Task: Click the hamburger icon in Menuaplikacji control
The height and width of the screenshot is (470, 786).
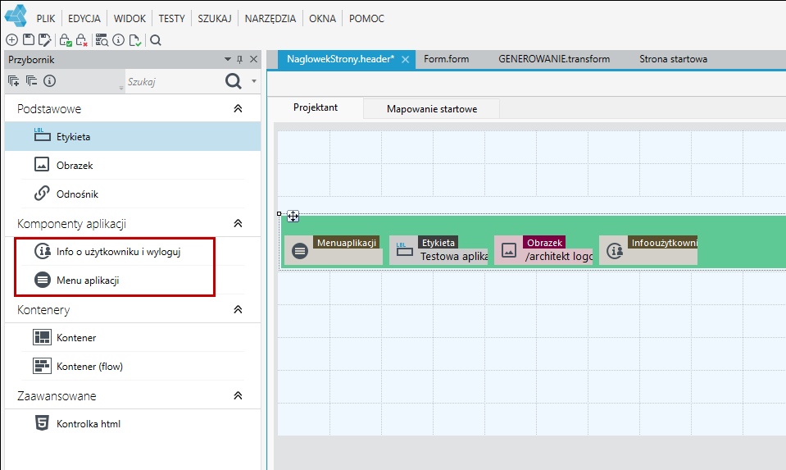Action: coord(300,250)
